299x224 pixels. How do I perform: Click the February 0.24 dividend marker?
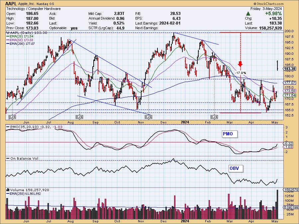(x=214, y=117)
